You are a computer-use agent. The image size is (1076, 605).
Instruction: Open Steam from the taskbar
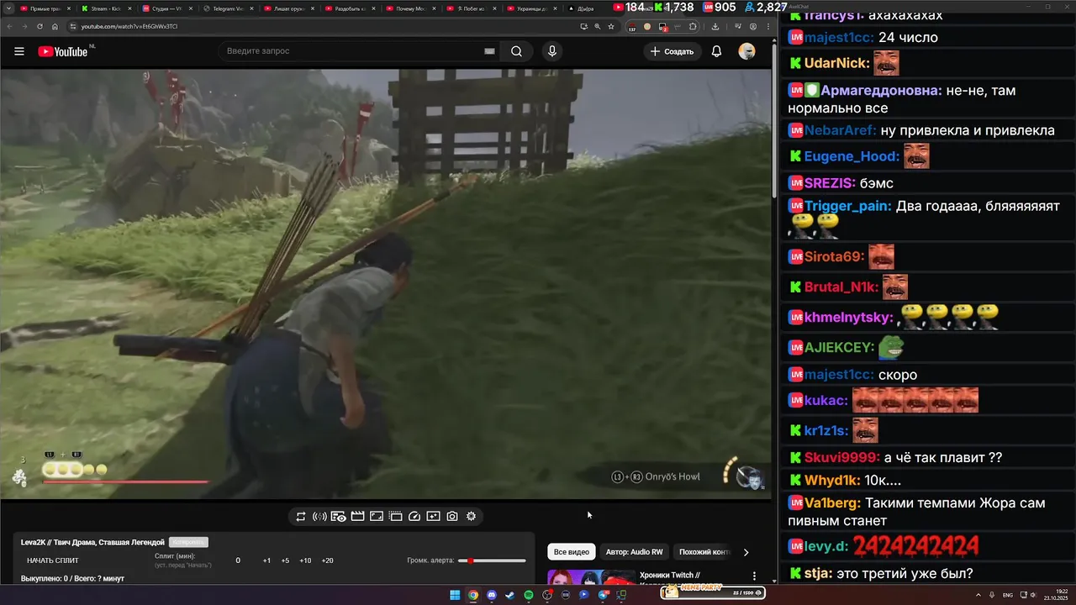510,595
